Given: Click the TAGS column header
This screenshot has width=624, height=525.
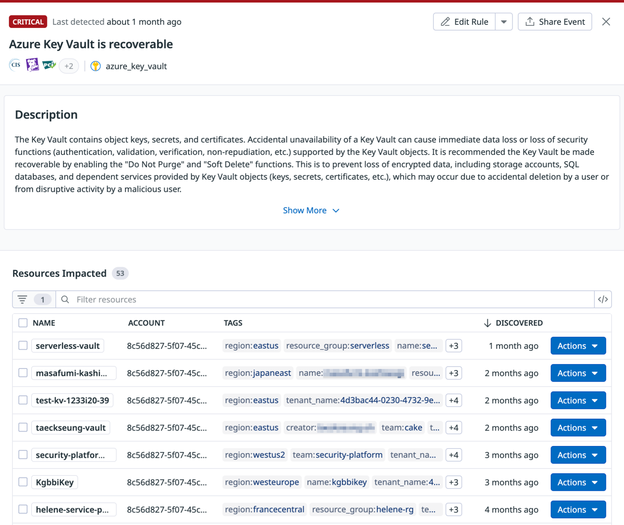Looking at the screenshot, I should (233, 323).
